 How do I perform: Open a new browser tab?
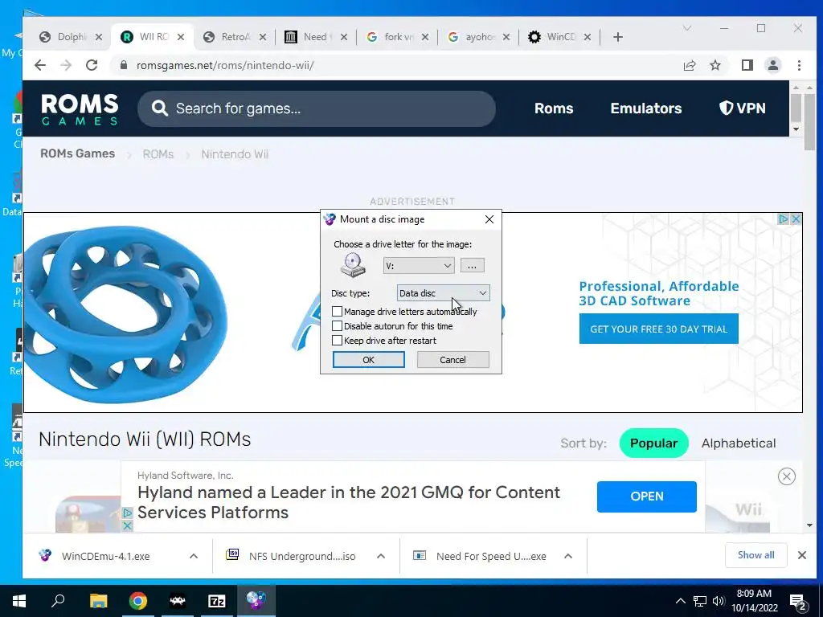click(618, 37)
